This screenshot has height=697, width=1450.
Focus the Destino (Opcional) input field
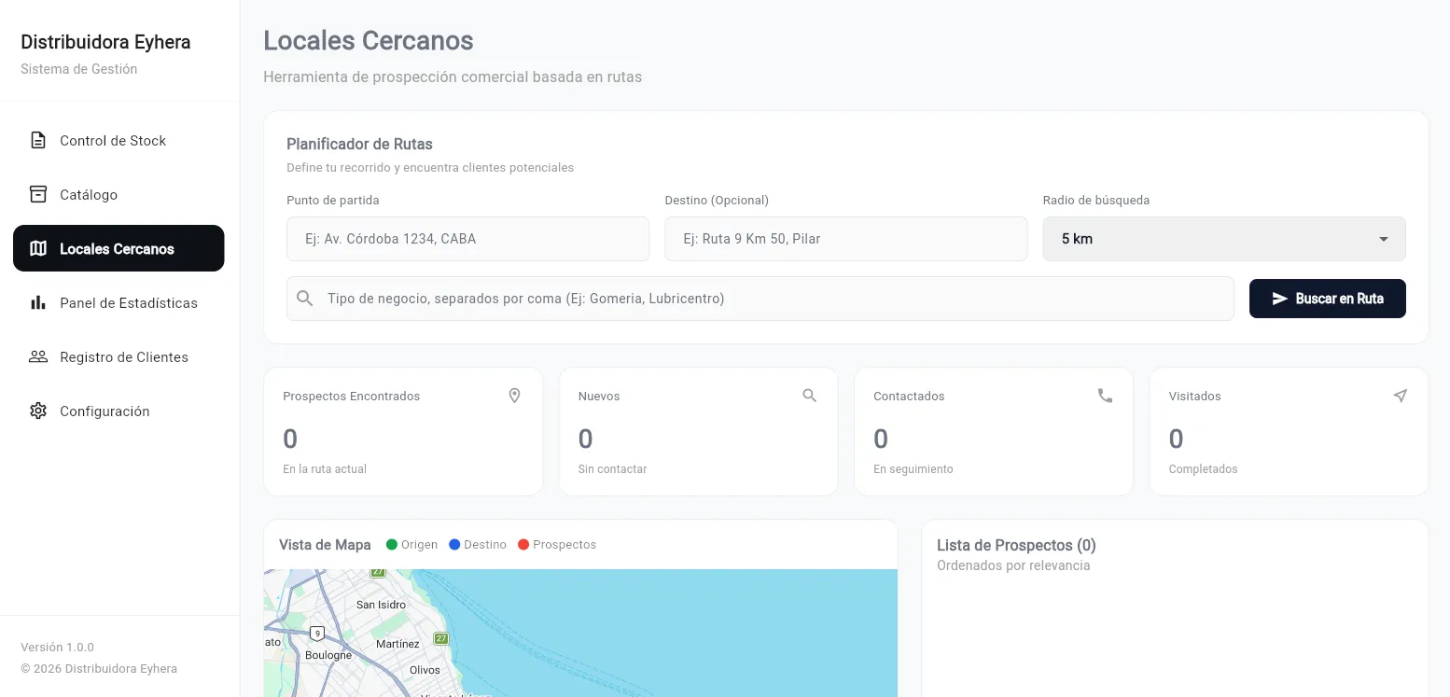pos(845,239)
